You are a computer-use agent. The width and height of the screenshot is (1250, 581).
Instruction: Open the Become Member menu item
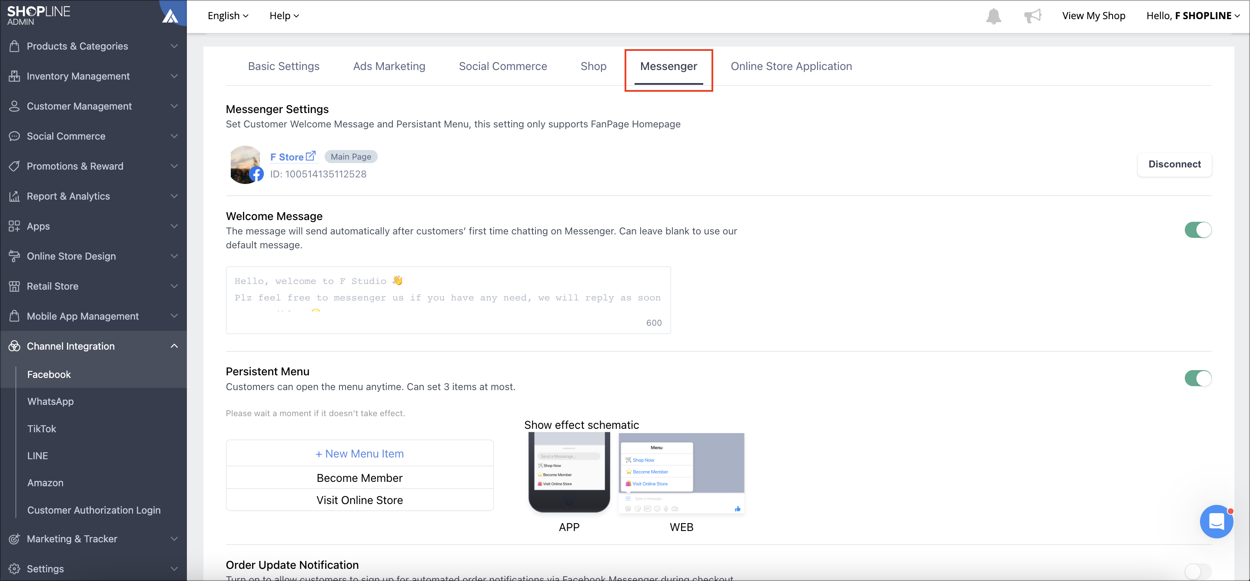pyautogui.click(x=359, y=478)
